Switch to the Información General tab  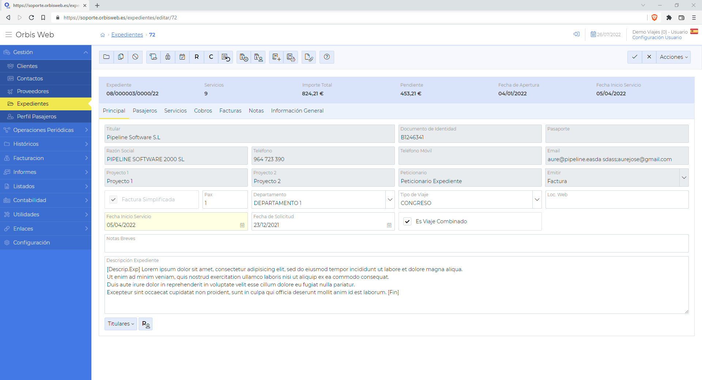(297, 111)
